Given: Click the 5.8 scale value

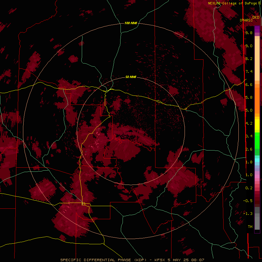Looking at the screenshot, I should click(x=249, y=98).
